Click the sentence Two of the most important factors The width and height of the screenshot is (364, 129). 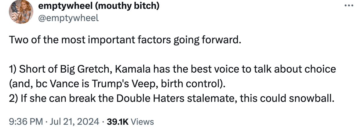tap(124, 40)
